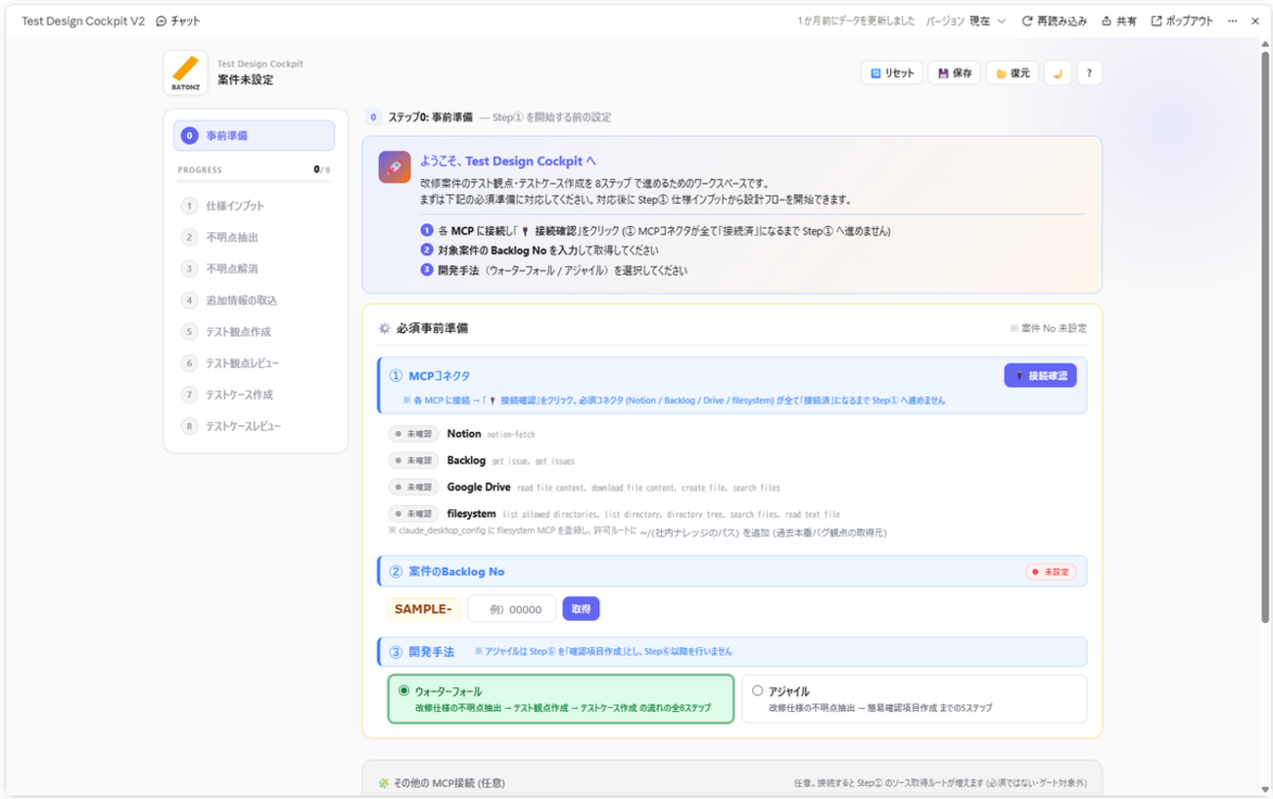
Task: Click the BATONZ logo icon
Action: [185, 72]
